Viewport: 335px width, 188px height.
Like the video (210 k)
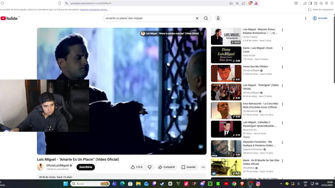coord(137,167)
